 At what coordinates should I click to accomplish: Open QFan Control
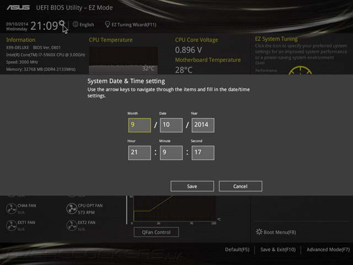click(156, 232)
